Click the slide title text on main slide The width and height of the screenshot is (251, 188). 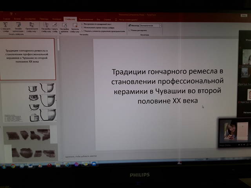167,86
